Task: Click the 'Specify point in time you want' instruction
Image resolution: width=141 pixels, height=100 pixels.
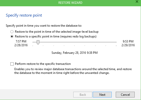Action: tap(44, 26)
